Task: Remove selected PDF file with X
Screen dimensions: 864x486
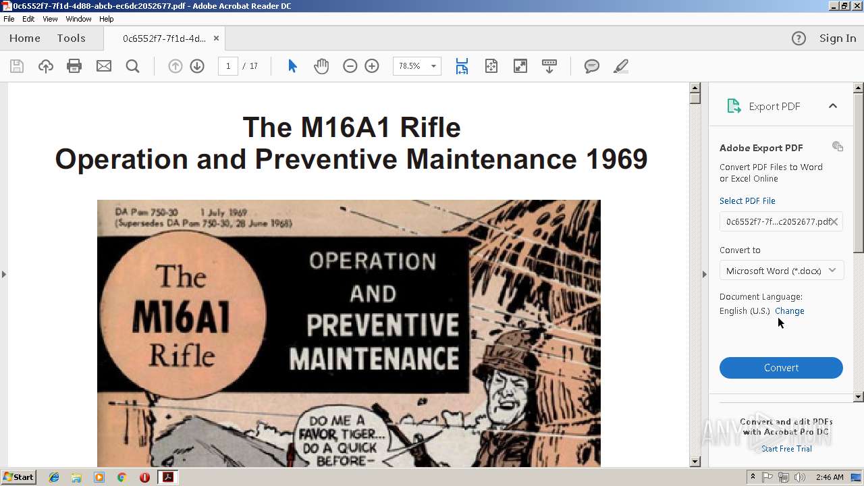Action: [x=834, y=221]
